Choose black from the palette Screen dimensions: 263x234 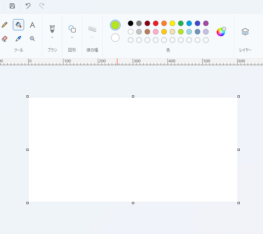(131, 23)
